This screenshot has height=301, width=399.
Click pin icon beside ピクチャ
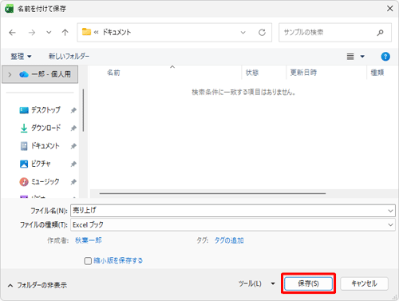73,164
